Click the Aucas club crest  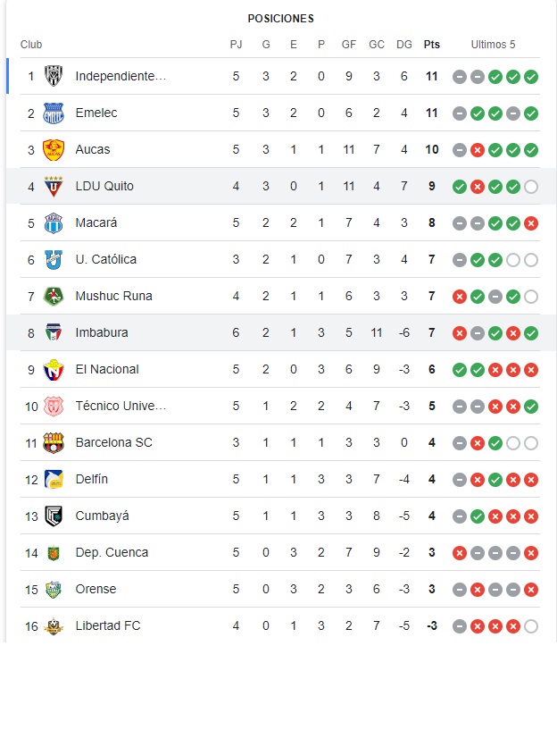pos(54,149)
